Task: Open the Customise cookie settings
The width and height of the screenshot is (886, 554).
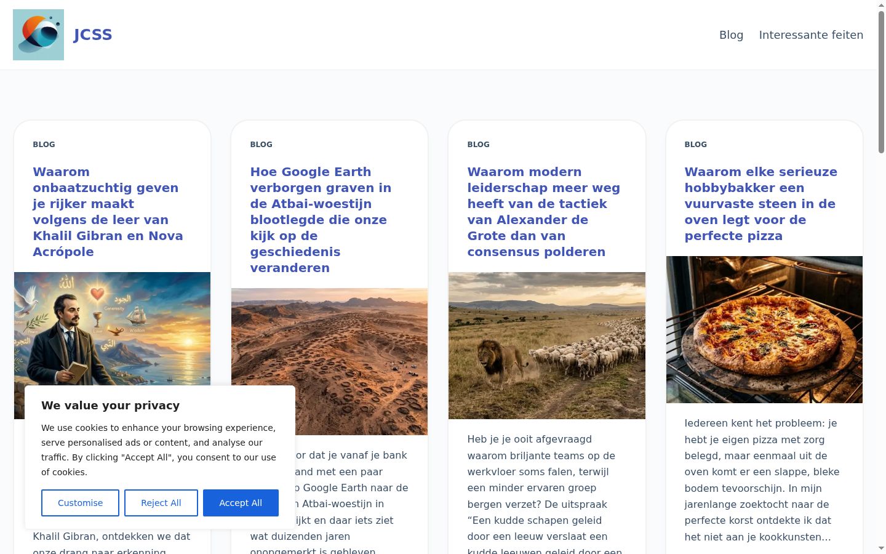Action: (x=80, y=503)
